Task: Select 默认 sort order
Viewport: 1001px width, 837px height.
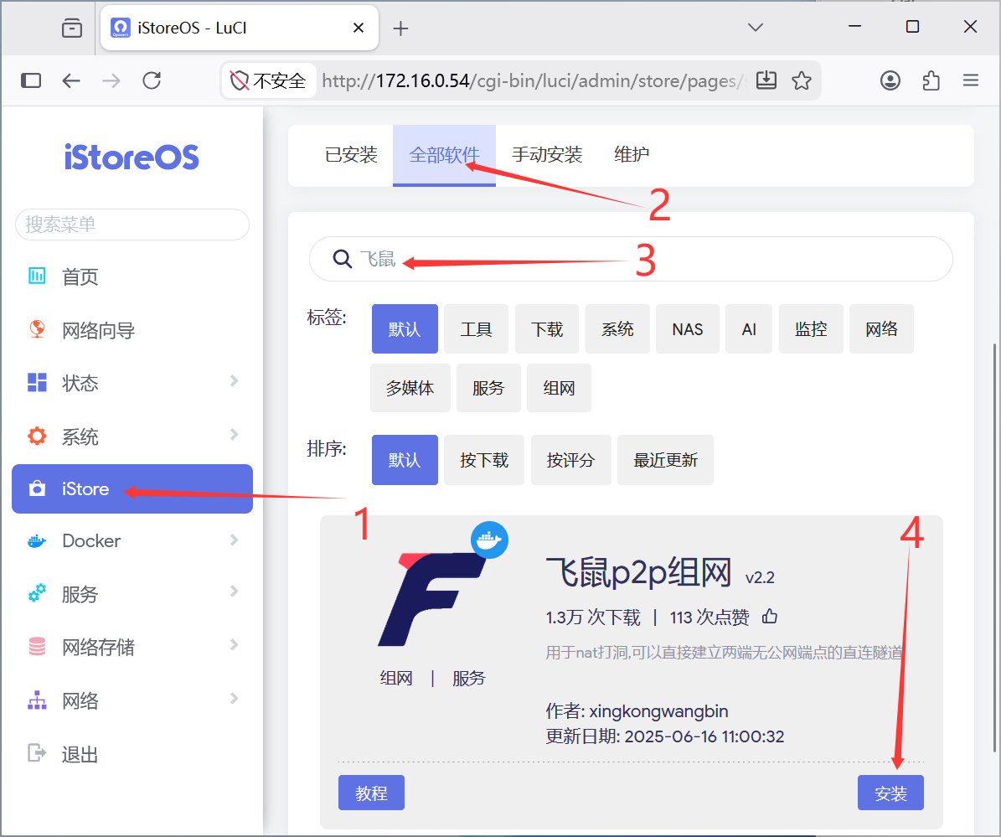Action: pos(405,460)
